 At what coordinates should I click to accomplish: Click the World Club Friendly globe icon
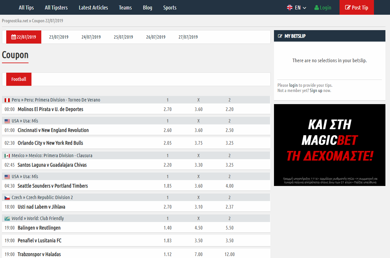click(x=7, y=218)
